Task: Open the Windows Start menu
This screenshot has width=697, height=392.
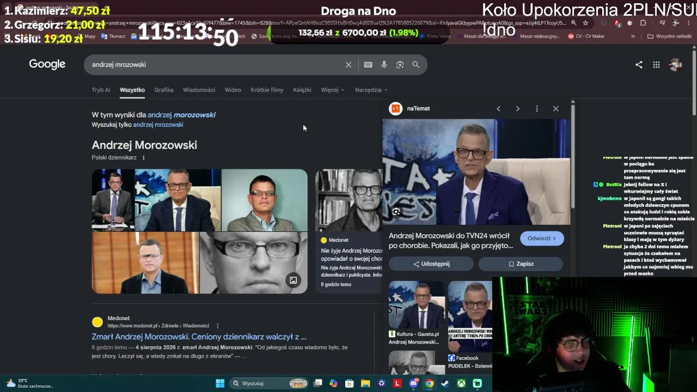Action: [x=220, y=383]
